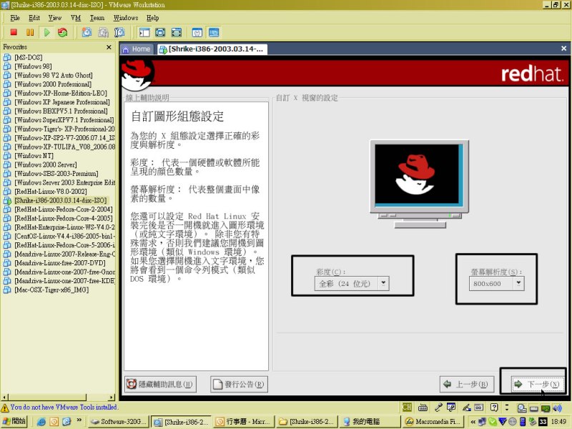Select [Windows 2000 Professional] favorite
The image size is (572, 429).
point(53,84)
